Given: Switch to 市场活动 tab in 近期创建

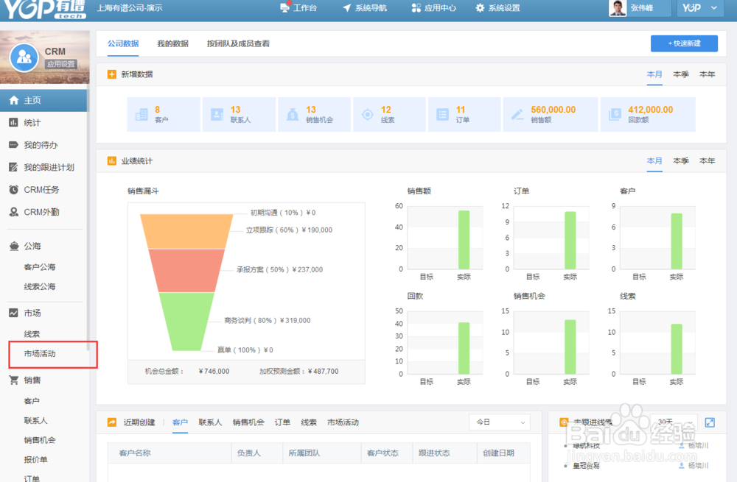Looking at the screenshot, I should (x=343, y=422).
